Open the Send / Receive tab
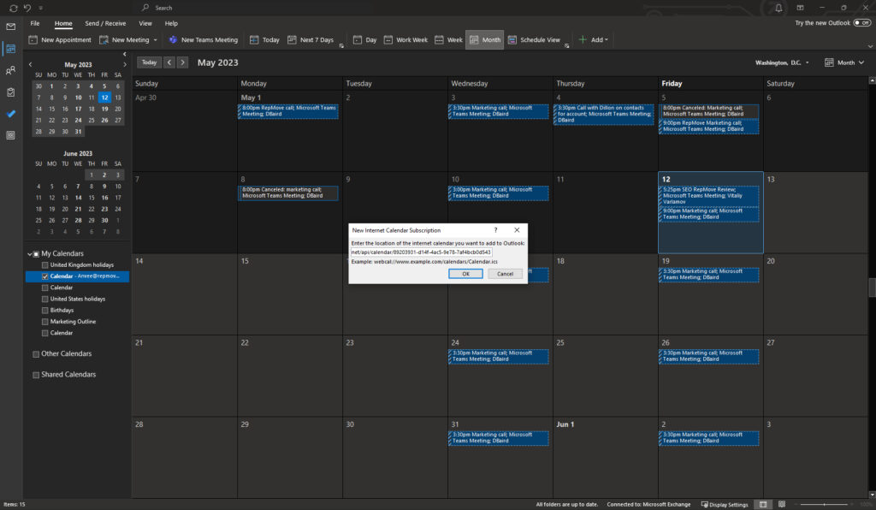 pos(105,23)
